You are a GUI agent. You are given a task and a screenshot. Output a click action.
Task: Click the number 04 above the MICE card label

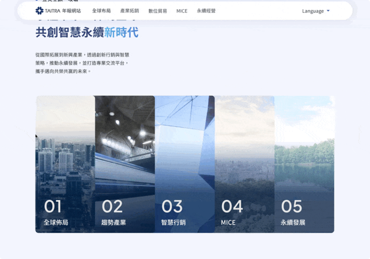coord(232,207)
